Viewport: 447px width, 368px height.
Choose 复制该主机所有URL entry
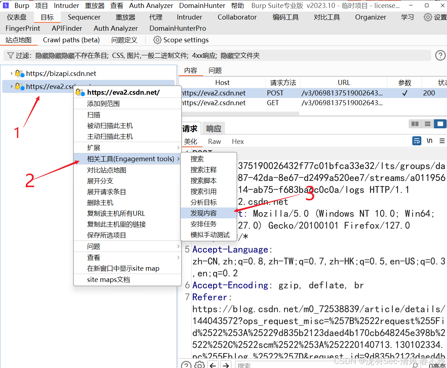point(127,213)
